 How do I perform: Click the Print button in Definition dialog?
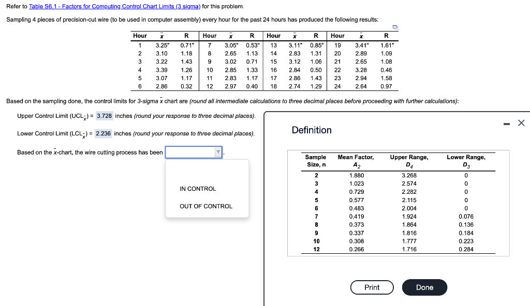tap(372, 287)
